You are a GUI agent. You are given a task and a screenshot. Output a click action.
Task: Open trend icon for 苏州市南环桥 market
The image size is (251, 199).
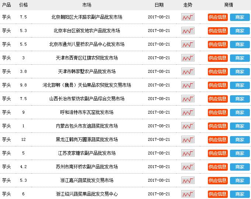tap(188, 167)
